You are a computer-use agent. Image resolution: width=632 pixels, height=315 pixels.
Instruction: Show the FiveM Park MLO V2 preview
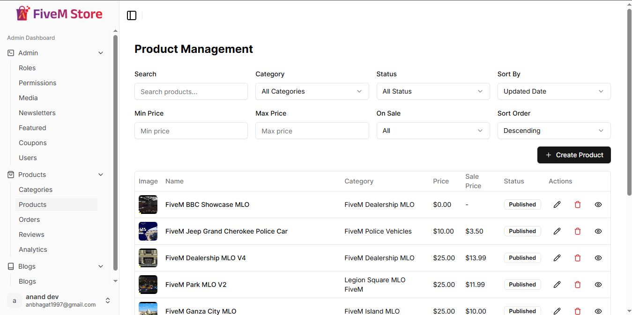click(x=598, y=284)
